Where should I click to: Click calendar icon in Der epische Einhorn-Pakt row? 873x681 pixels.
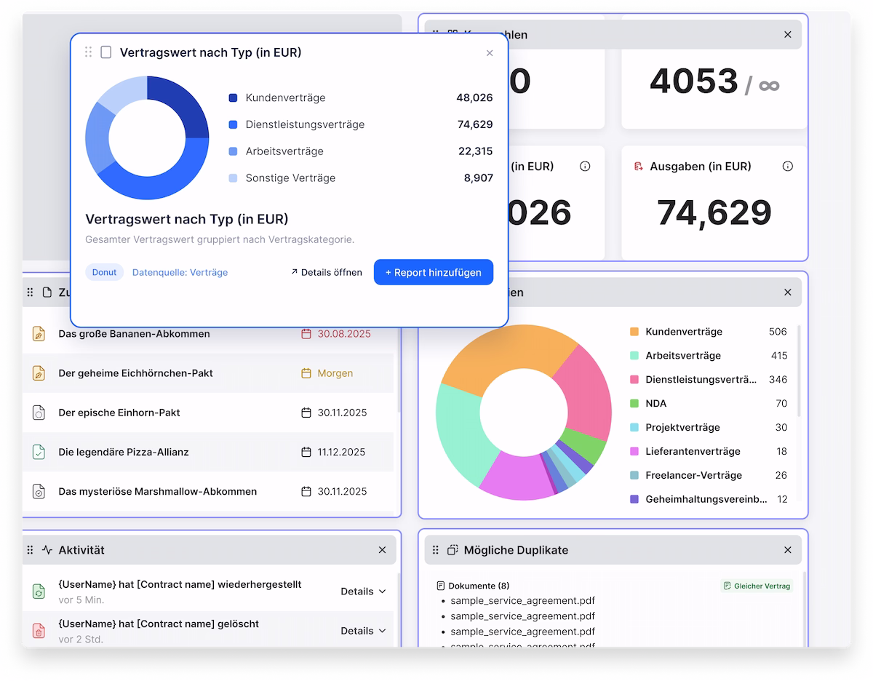point(306,413)
